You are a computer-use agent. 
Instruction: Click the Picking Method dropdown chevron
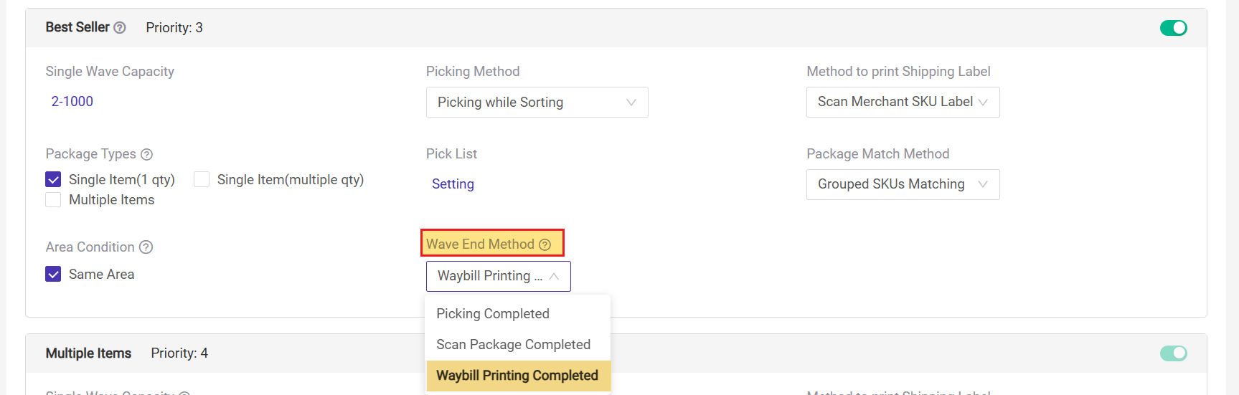point(631,103)
